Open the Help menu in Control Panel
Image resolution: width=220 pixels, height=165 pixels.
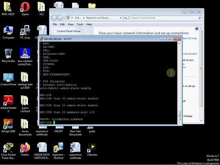pyautogui.click(x=89, y=24)
